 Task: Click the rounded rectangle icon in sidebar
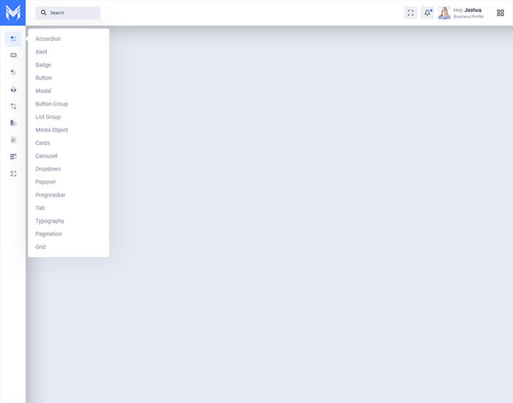tap(13, 55)
